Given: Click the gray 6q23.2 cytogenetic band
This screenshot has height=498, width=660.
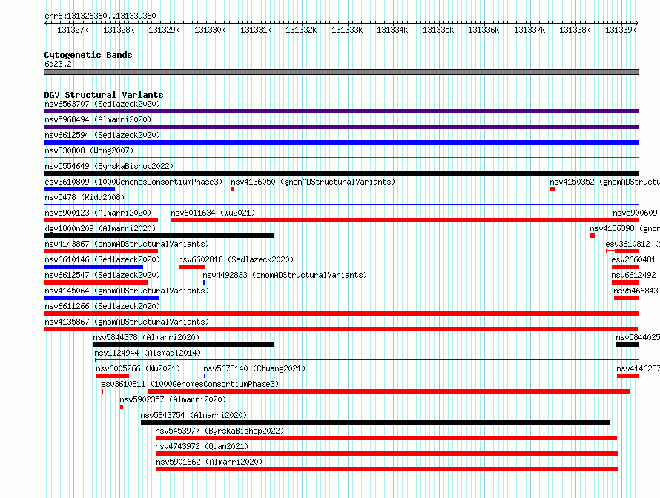Looking at the screenshot, I should coord(341,72).
